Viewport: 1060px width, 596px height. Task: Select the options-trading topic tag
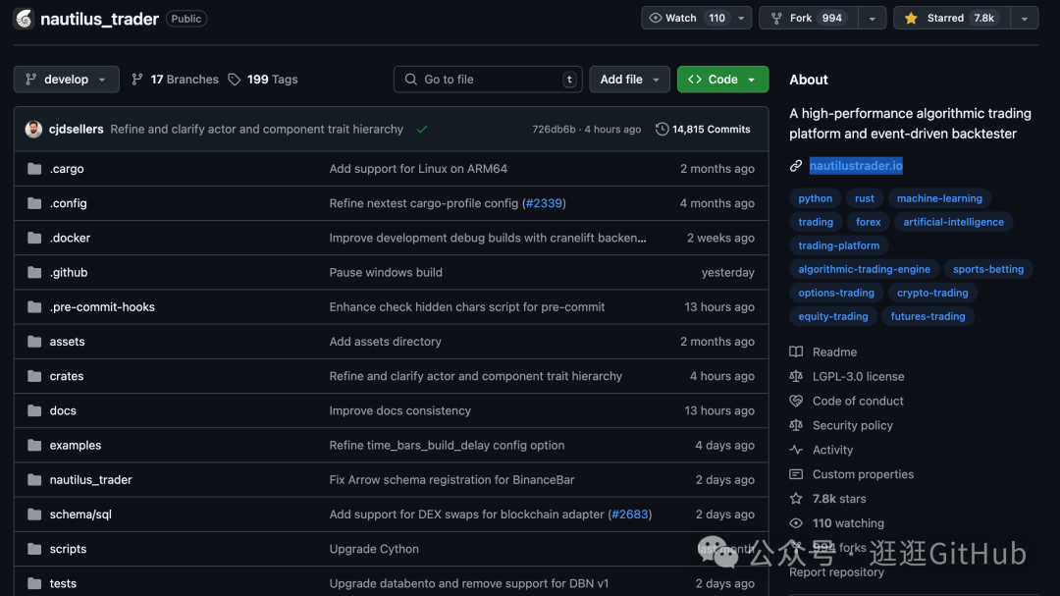click(836, 293)
